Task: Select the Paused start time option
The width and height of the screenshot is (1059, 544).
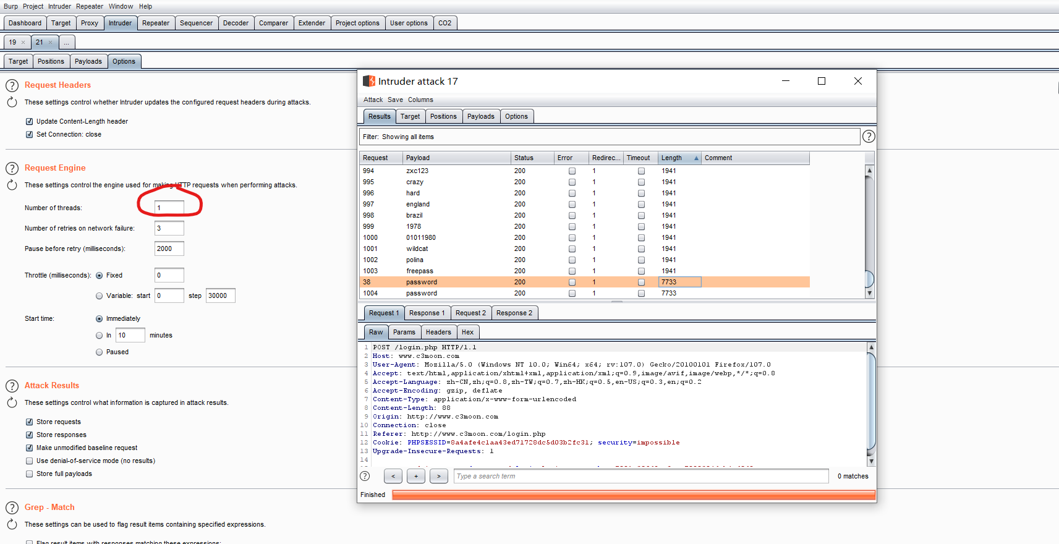Action: 99,352
